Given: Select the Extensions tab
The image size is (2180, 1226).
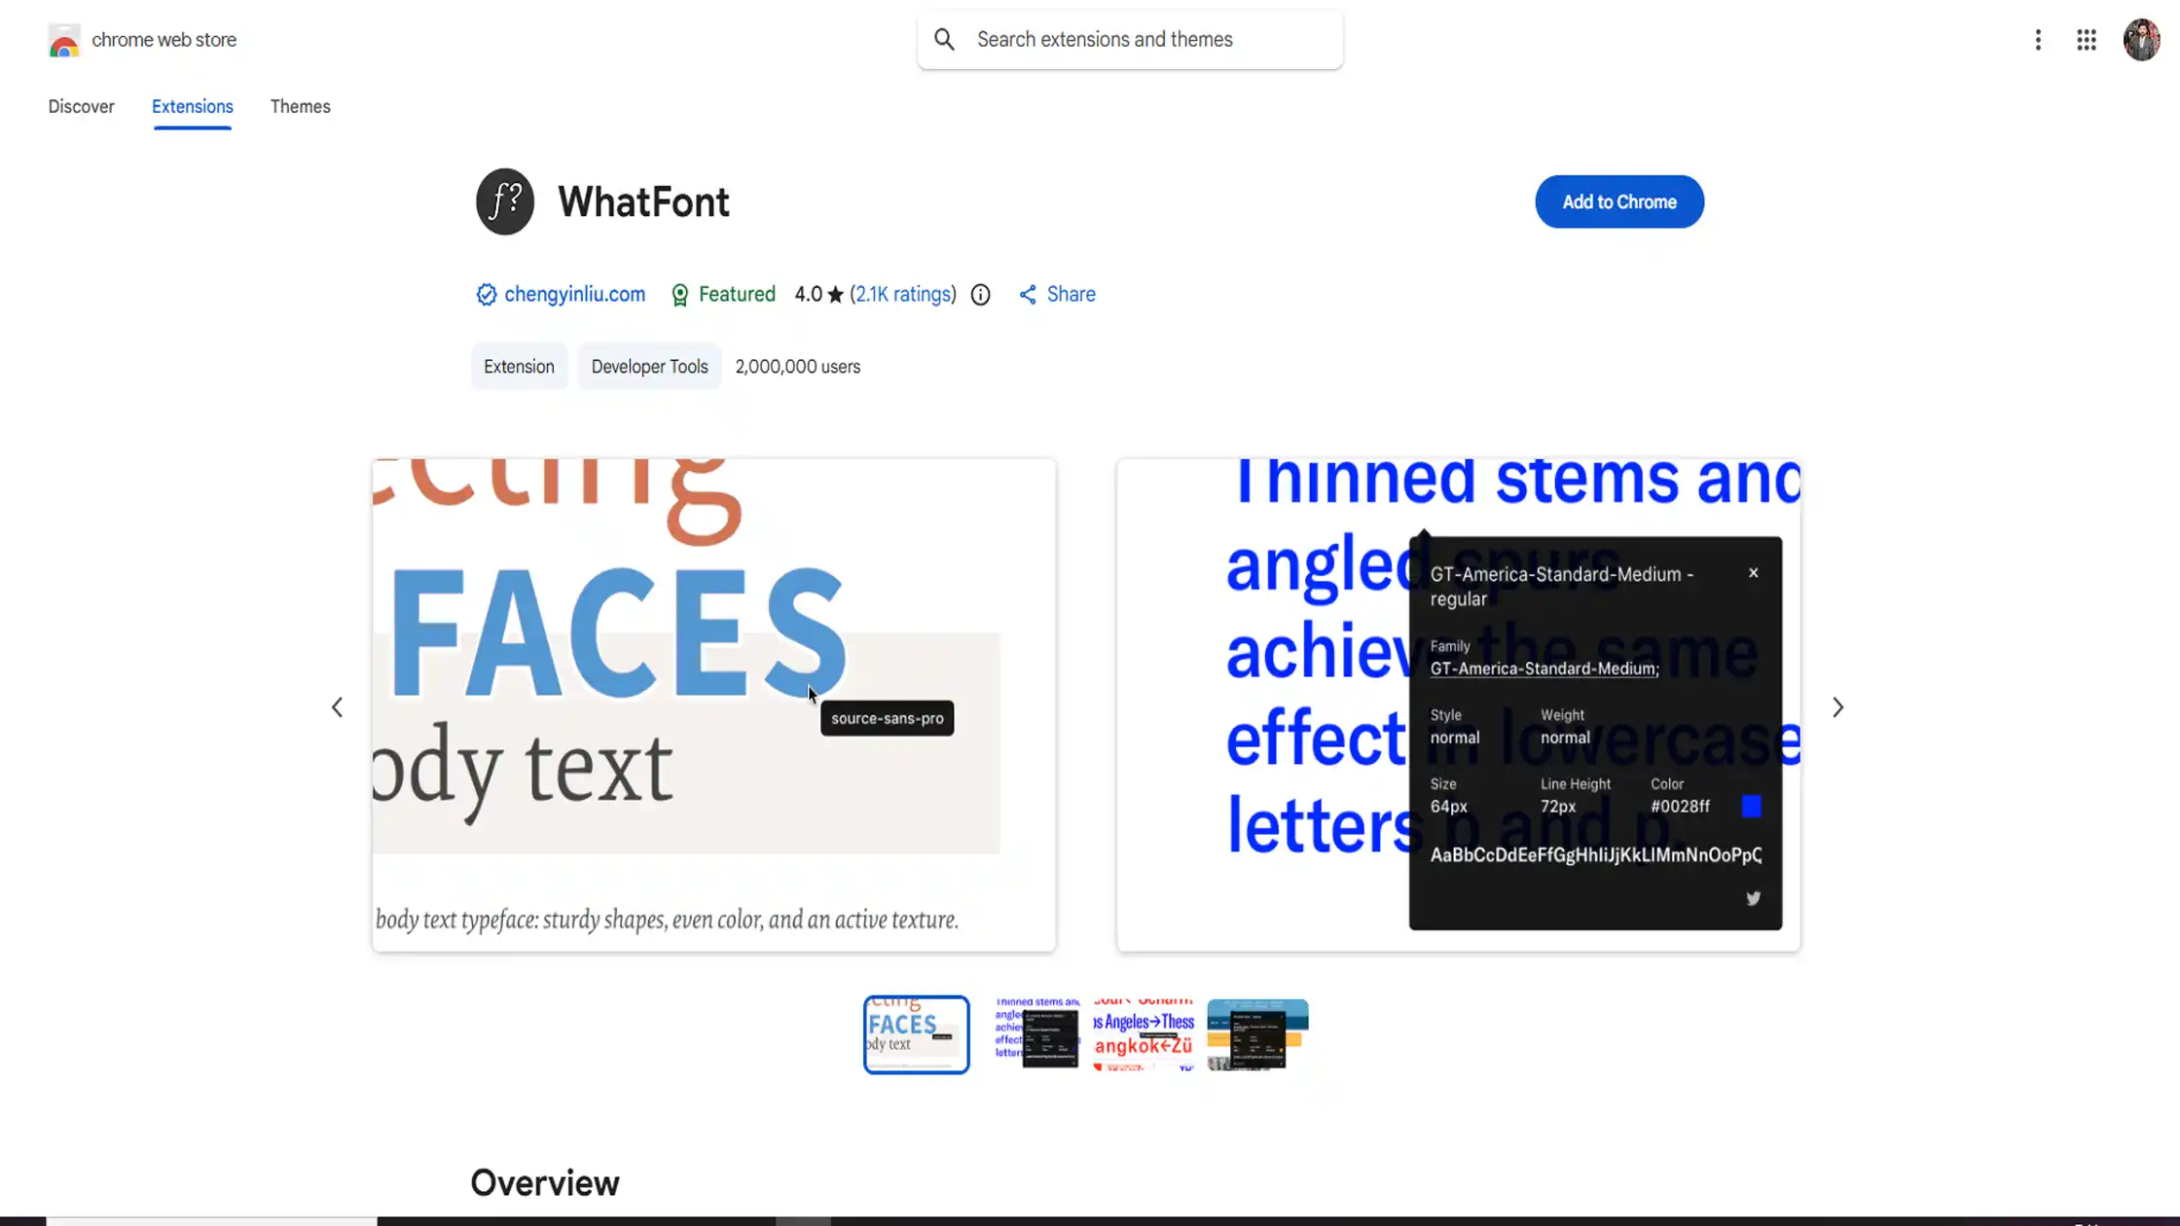Looking at the screenshot, I should pyautogui.click(x=192, y=107).
